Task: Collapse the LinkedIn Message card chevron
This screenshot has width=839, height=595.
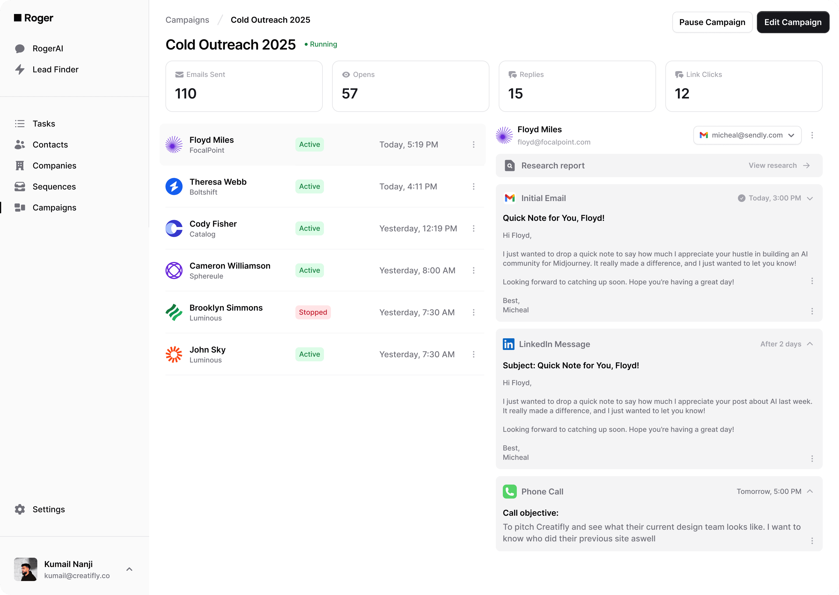Action: [810, 344]
